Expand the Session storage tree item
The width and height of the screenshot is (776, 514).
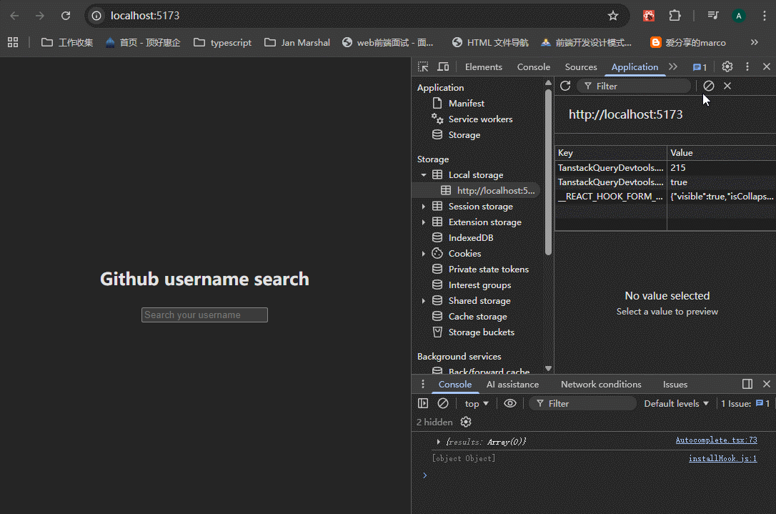(424, 207)
